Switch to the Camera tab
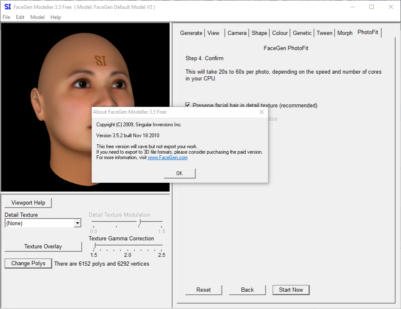Viewport: 401px width, 309px height. pos(237,33)
